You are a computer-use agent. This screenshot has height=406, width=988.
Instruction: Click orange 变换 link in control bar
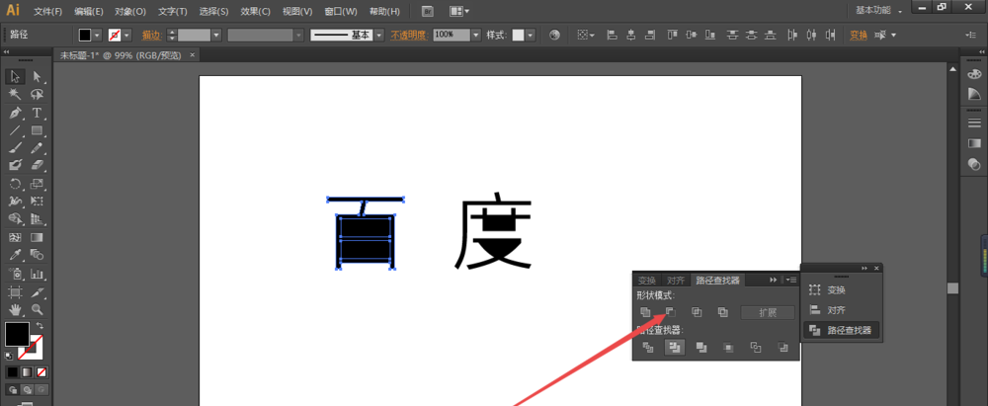pos(859,36)
